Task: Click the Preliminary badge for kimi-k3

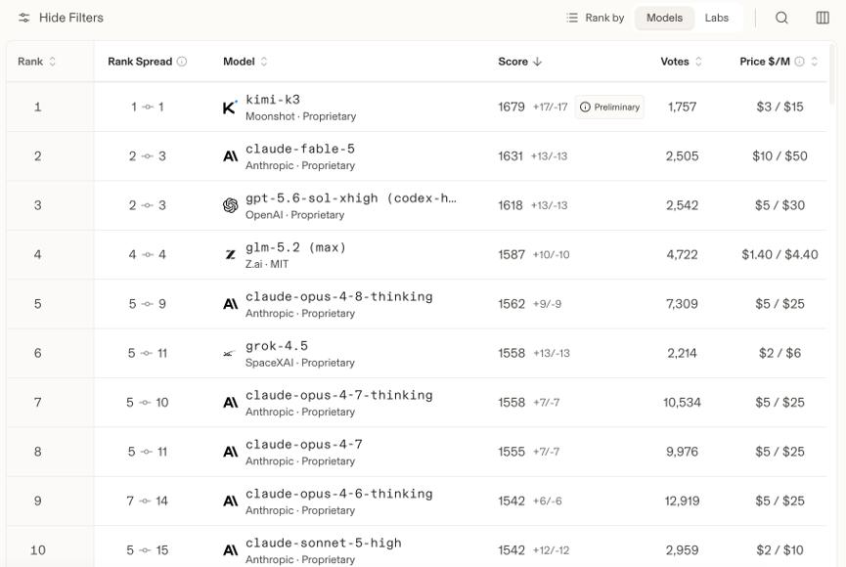Action: (x=609, y=108)
